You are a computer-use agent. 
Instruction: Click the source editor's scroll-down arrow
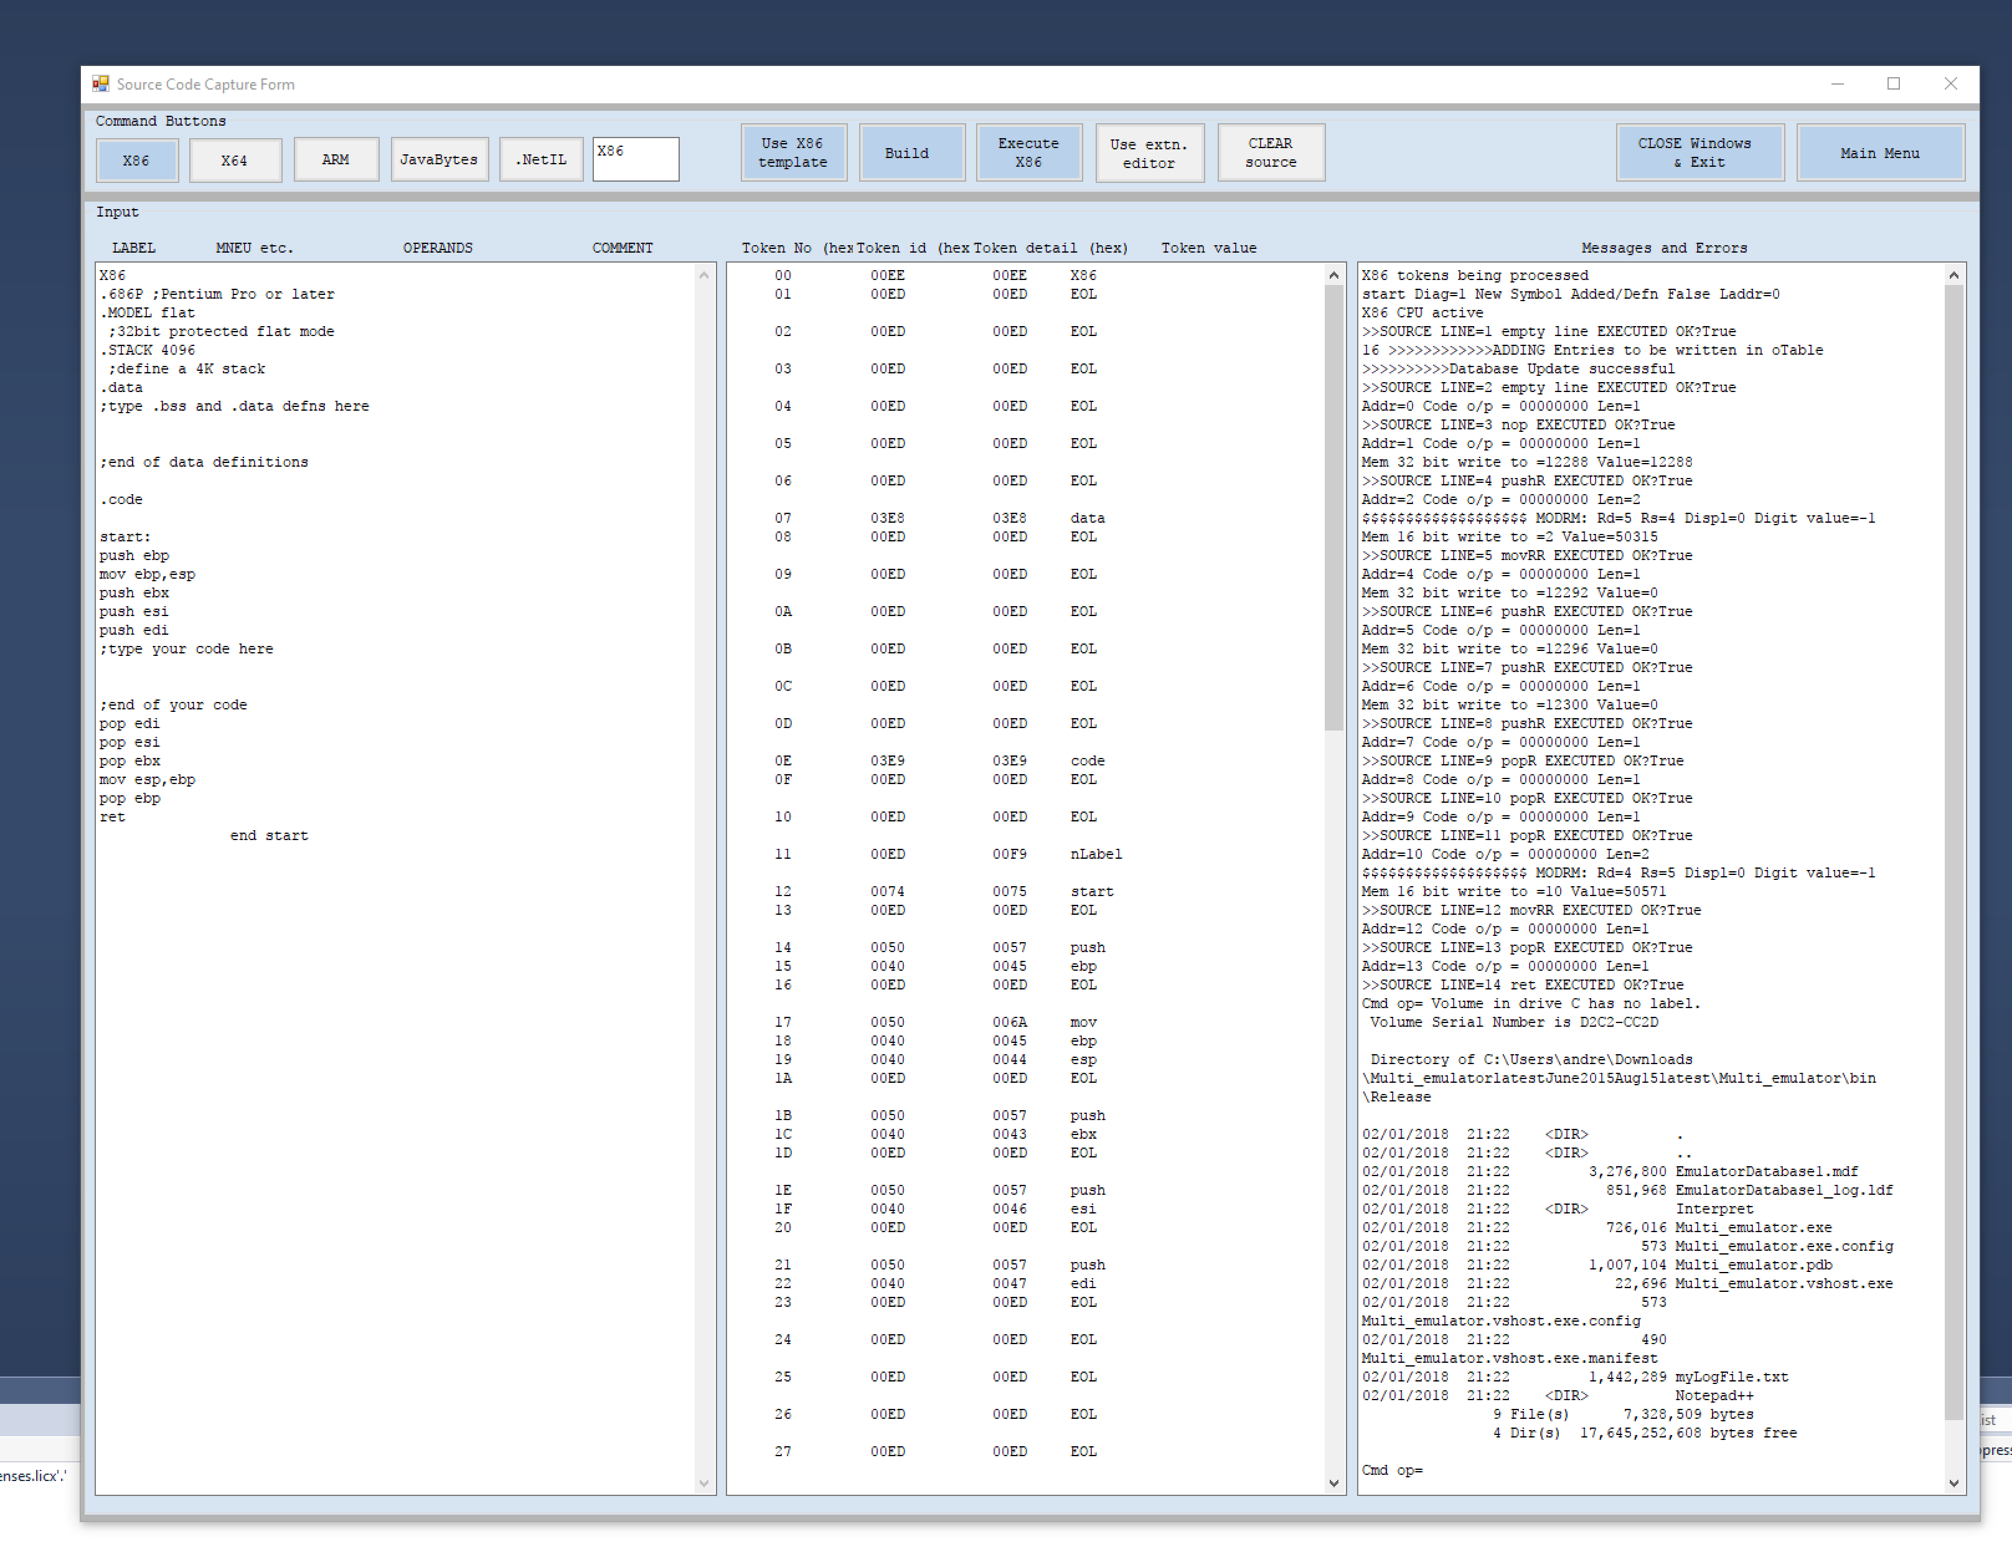(704, 1483)
